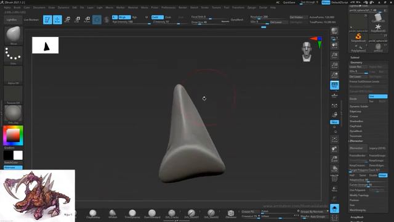Click the Rotate view icon on right shelf
394x222 pixels.
click(x=334, y=168)
